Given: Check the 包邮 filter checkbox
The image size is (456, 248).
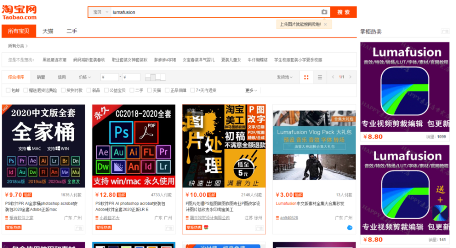Looking at the screenshot, I should point(8,90).
